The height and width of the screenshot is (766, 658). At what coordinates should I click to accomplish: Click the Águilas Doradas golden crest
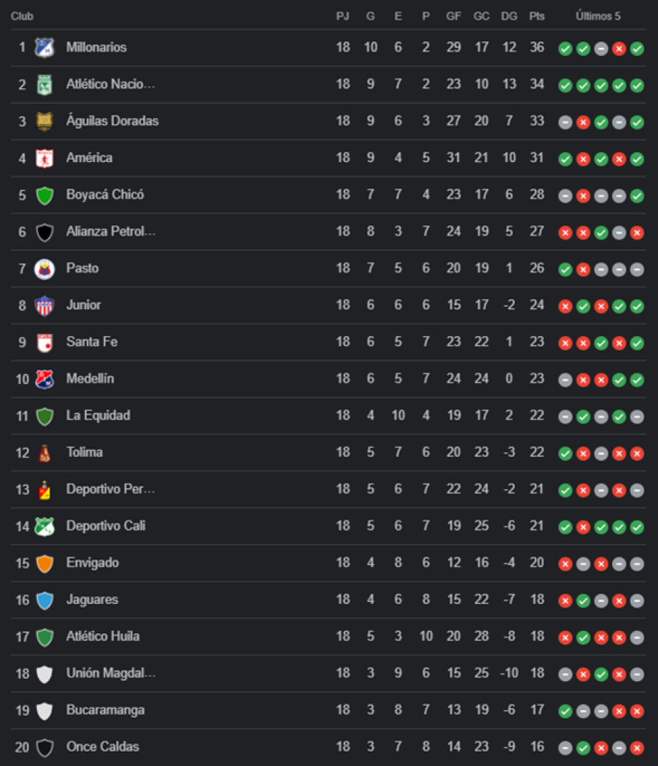point(45,121)
